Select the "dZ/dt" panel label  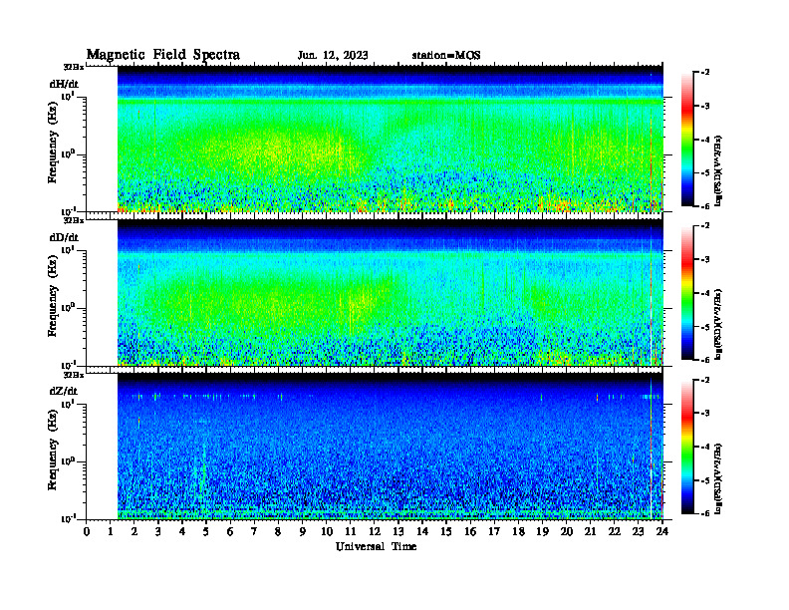[x=64, y=391]
